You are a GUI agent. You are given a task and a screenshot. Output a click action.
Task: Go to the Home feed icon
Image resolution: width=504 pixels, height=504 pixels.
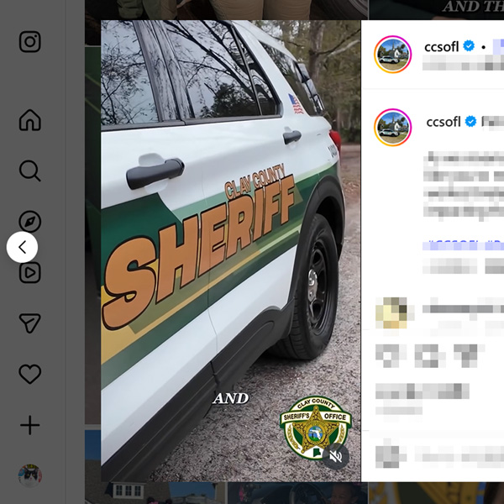(x=30, y=120)
